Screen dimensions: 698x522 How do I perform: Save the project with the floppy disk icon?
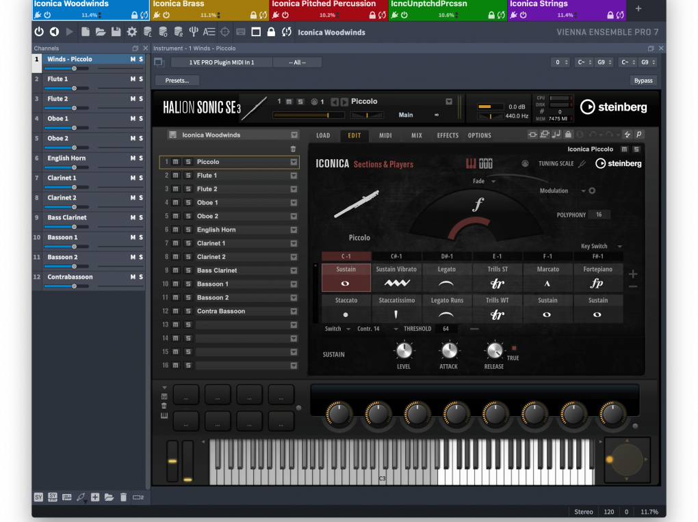[116, 32]
